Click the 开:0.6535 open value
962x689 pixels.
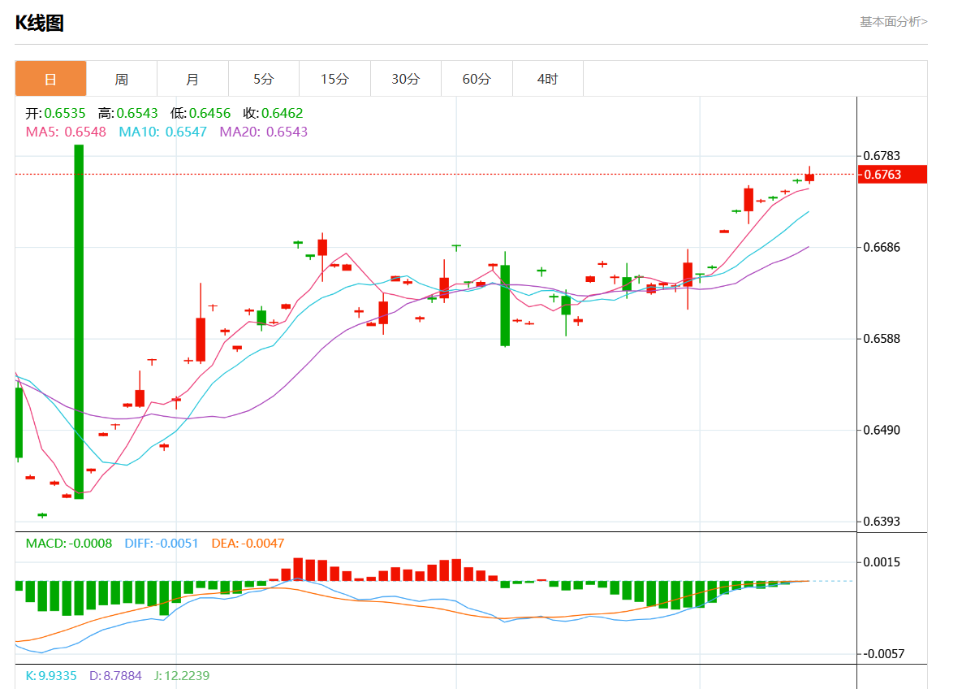tap(55, 113)
